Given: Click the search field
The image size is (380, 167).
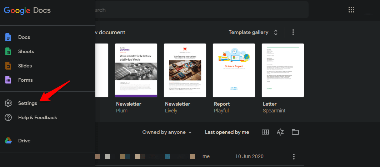Looking at the screenshot, I should [x=202, y=10].
